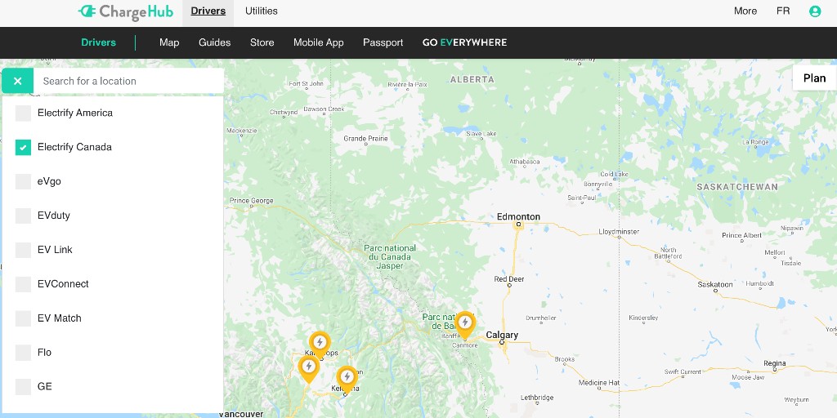This screenshot has width=837, height=418.
Task: Check the EV Link network filter
Action: pos(23,250)
